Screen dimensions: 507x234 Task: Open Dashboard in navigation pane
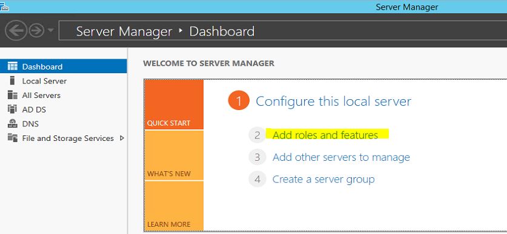pos(64,67)
